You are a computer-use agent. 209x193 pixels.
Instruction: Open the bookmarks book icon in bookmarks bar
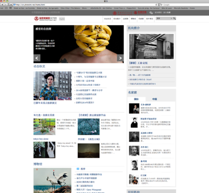(x=6, y=8)
